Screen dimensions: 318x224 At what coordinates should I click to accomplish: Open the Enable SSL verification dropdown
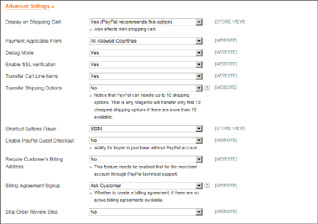146,65
